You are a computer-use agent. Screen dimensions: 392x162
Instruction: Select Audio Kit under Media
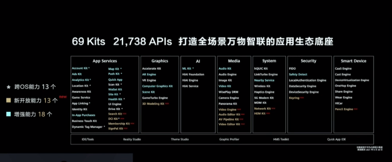pos(225,69)
